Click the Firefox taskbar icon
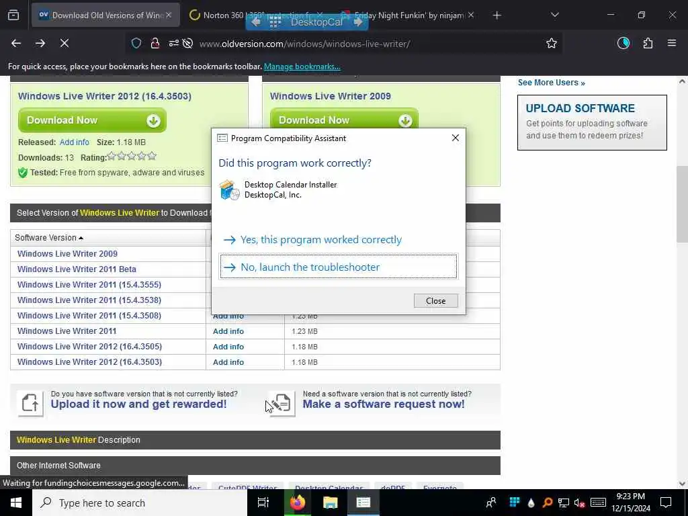Image resolution: width=688 pixels, height=516 pixels. [x=297, y=503]
